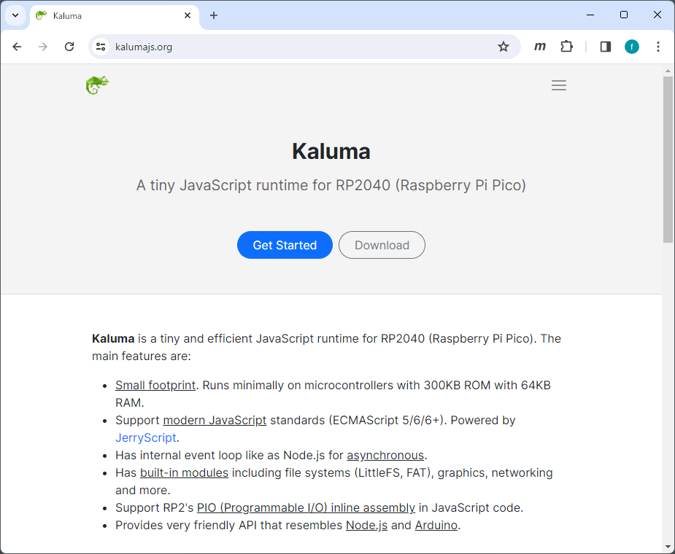View site information via the address bar icon
The width and height of the screenshot is (675, 554).
(x=99, y=46)
